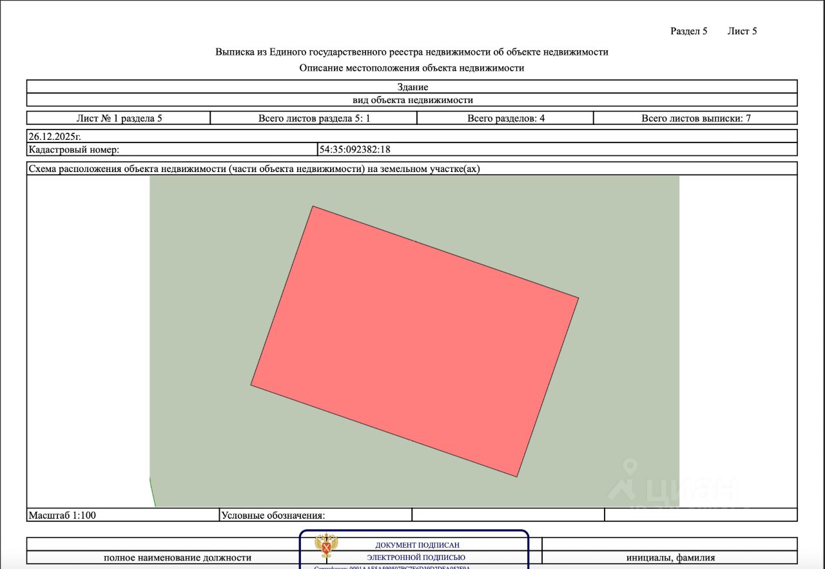Click the red building outline on the scheme
The width and height of the screenshot is (825, 569).
coord(414,342)
